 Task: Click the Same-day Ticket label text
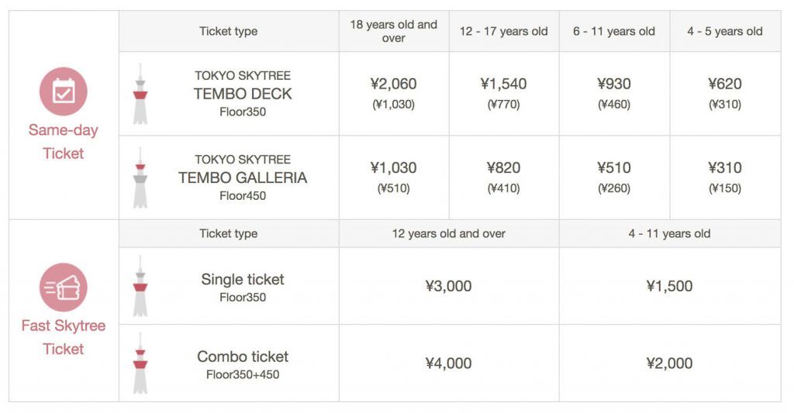pos(63,142)
